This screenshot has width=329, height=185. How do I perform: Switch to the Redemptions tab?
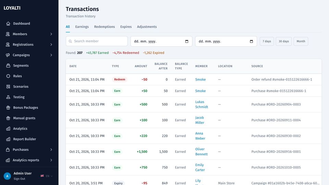point(105,27)
